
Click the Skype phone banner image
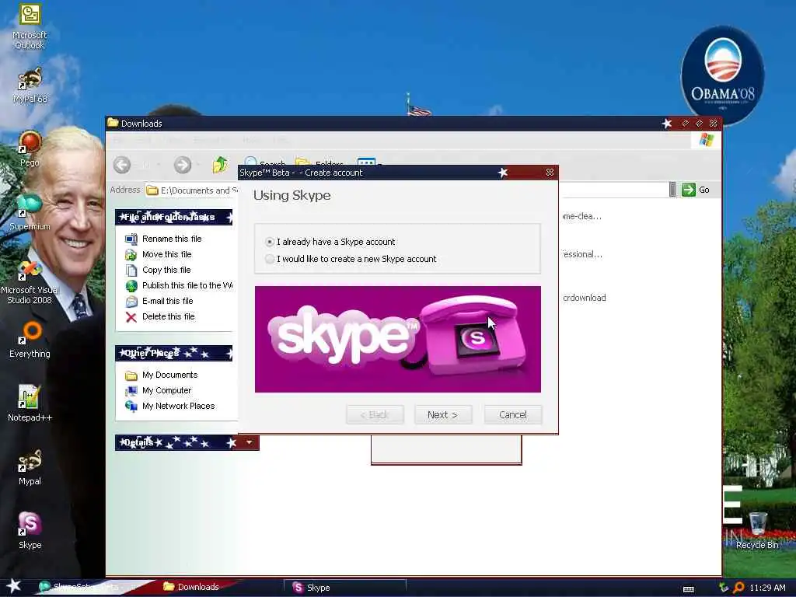398,339
